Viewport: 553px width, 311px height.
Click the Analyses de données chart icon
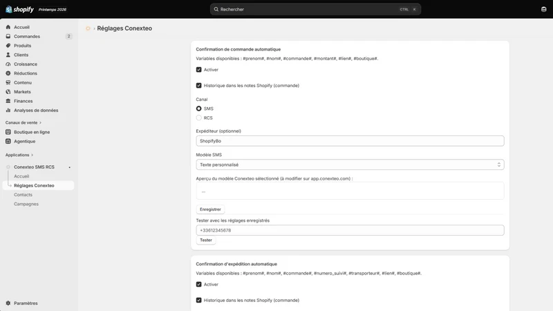8,110
